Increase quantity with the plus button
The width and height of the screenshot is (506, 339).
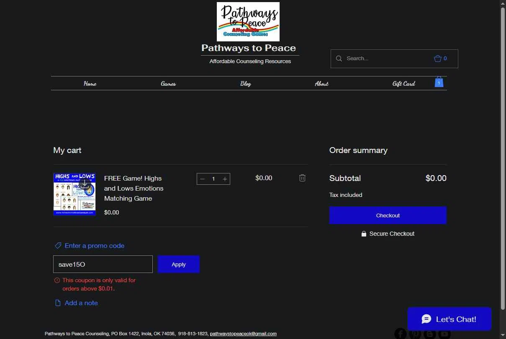[x=225, y=179]
